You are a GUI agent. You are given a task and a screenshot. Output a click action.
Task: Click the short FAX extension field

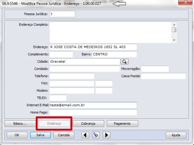click(104, 83)
